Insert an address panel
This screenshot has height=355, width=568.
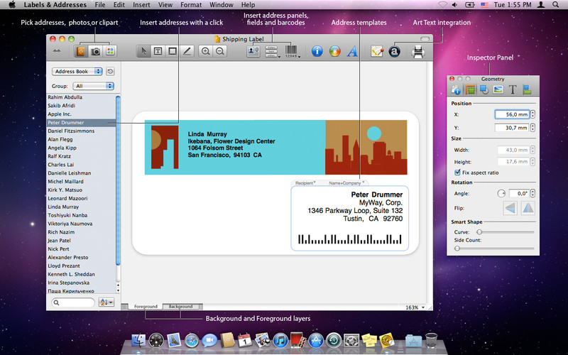point(253,51)
